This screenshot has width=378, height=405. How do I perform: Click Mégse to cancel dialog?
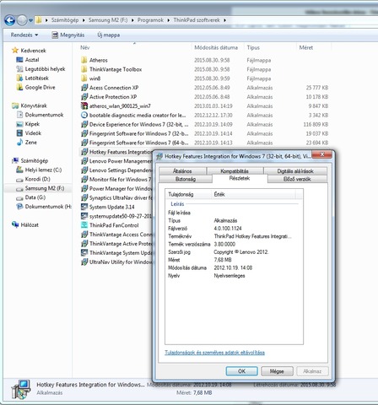point(277,371)
